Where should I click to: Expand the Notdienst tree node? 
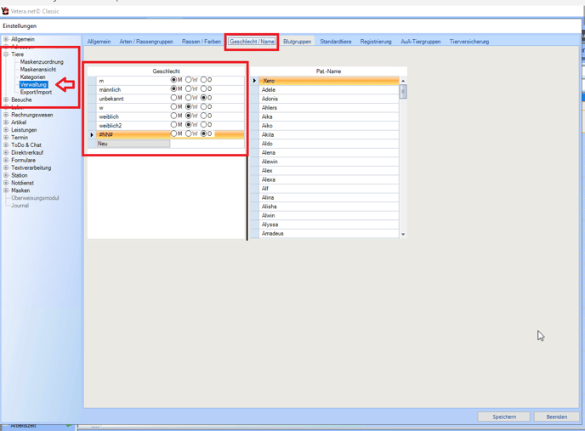coord(6,183)
